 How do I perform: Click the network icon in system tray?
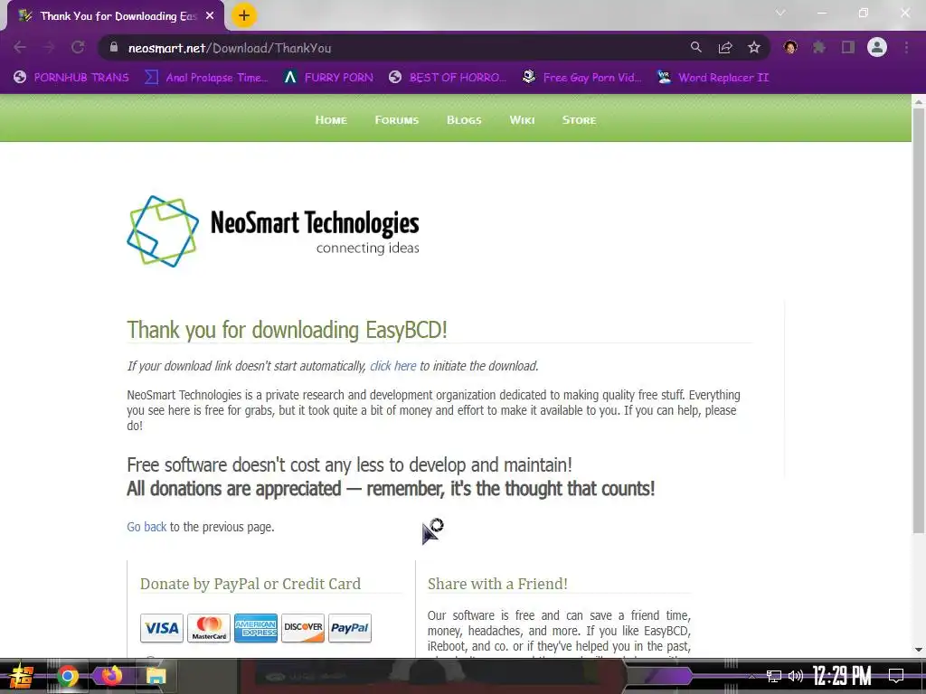(774, 676)
